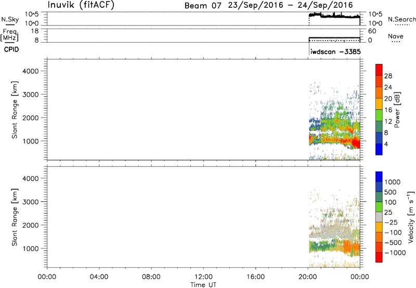Click the 'Slant Range [km]' label of the velocity panel
This screenshot has width=416, height=288.
click(x=15, y=217)
